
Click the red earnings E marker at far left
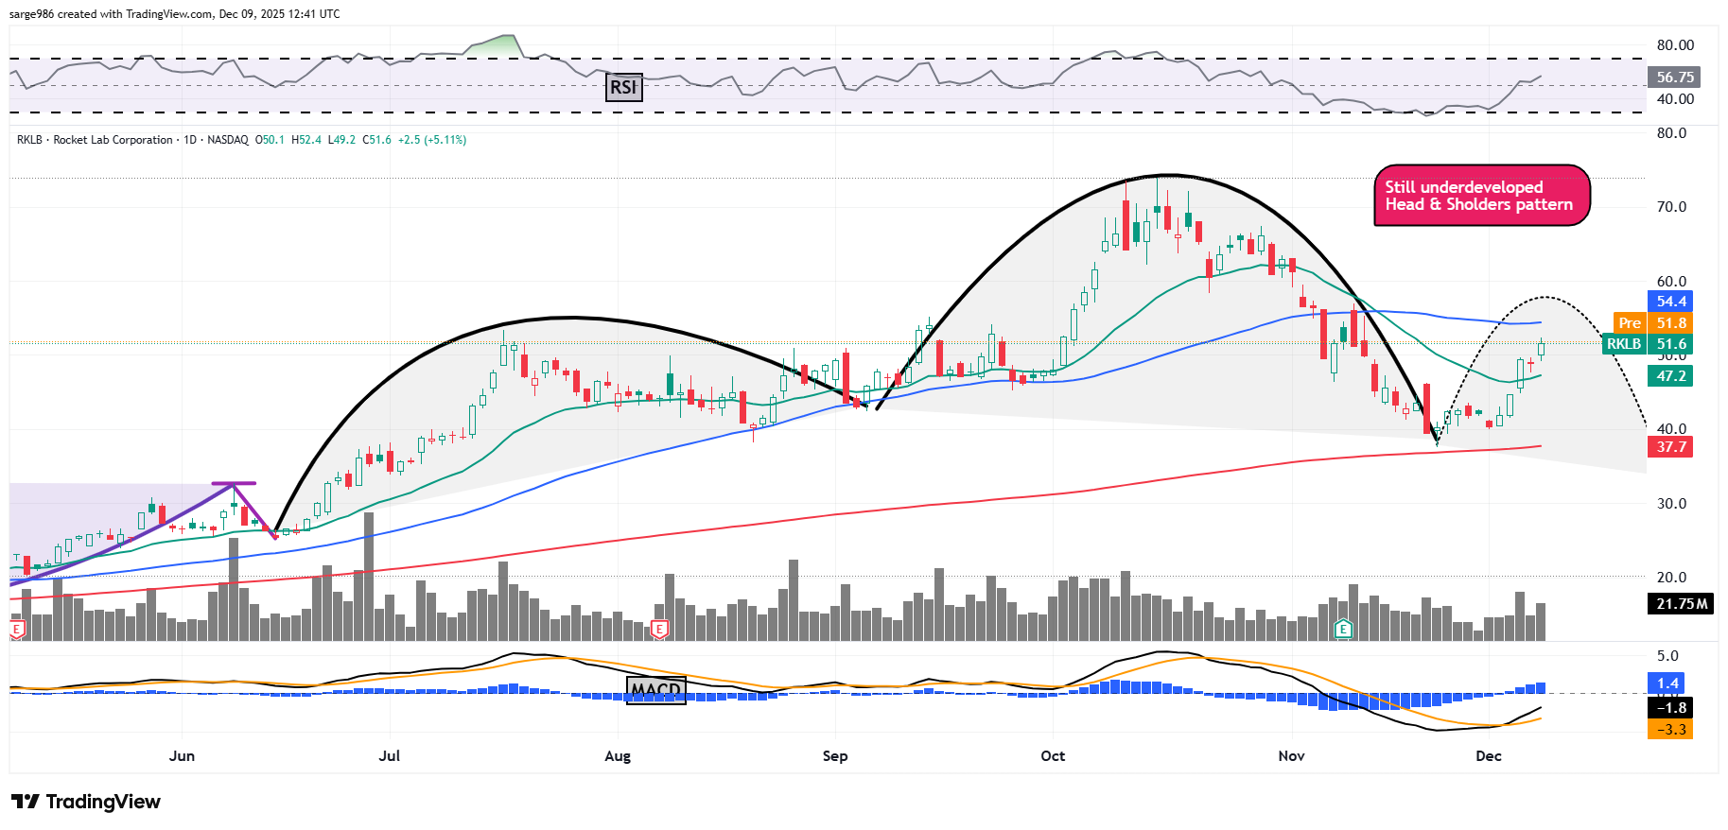click(16, 629)
